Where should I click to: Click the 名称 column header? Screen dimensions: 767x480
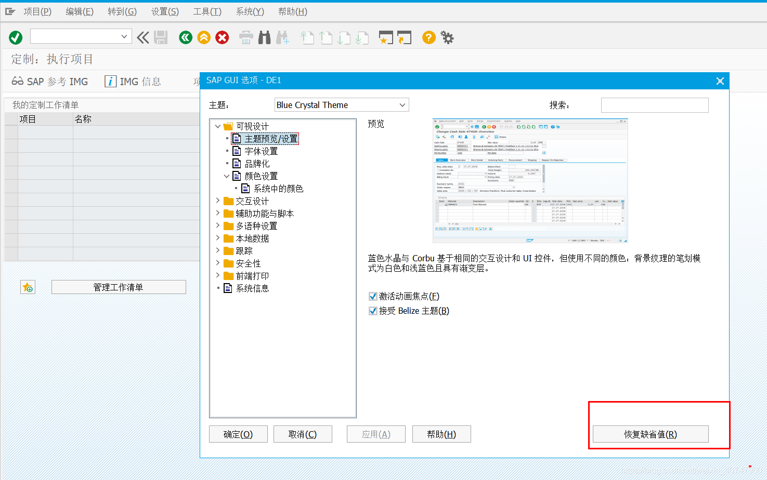tap(136, 119)
